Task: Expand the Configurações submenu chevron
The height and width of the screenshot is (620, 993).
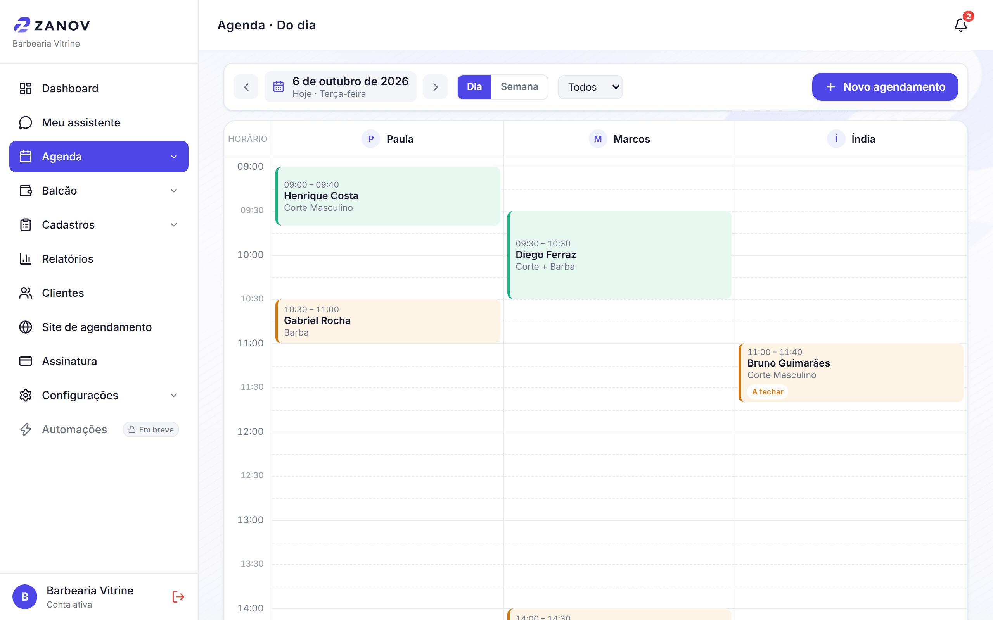Action: tap(173, 395)
